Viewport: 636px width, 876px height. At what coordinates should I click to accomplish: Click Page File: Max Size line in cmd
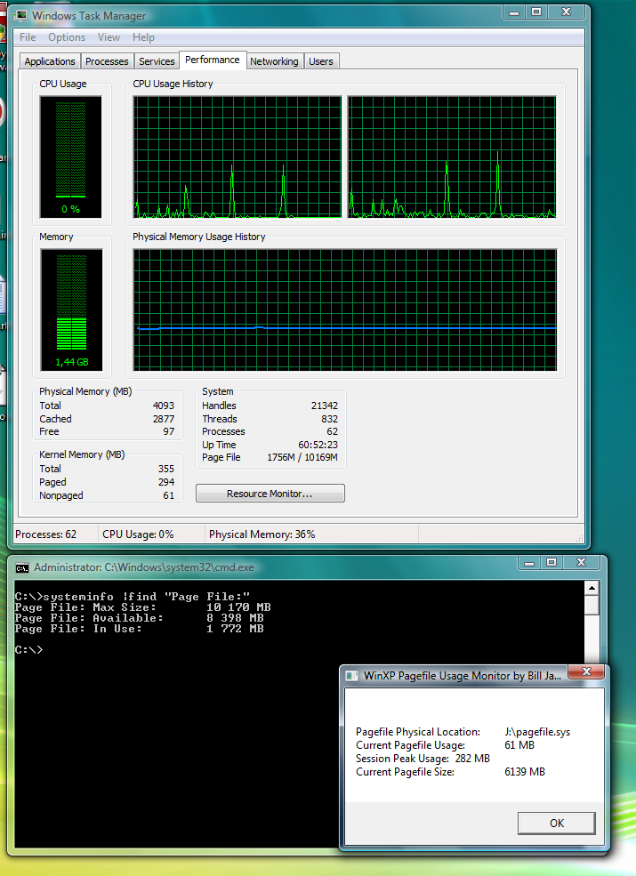[x=142, y=607]
